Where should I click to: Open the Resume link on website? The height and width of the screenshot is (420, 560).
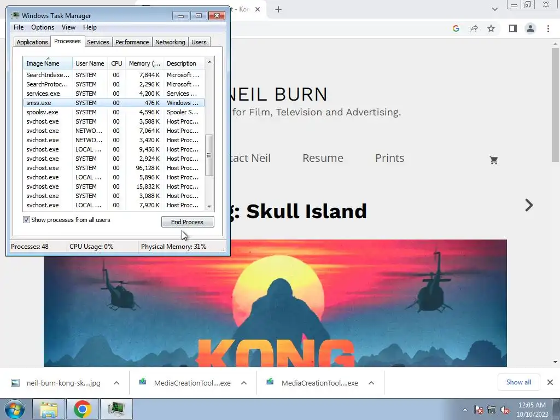coord(323,158)
